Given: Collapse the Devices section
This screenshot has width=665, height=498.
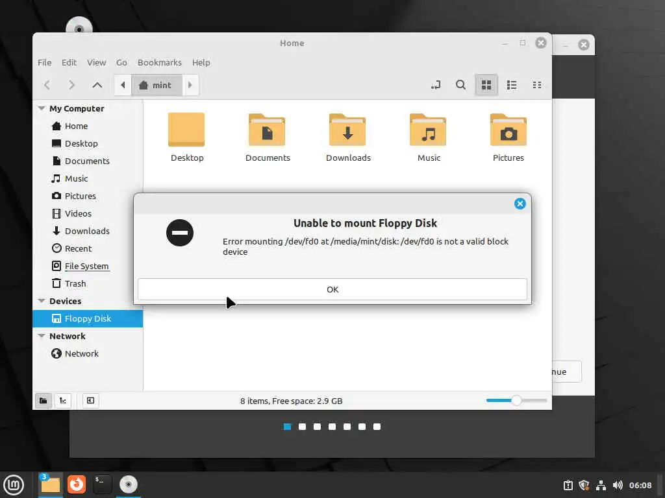Looking at the screenshot, I should click(x=42, y=301).
